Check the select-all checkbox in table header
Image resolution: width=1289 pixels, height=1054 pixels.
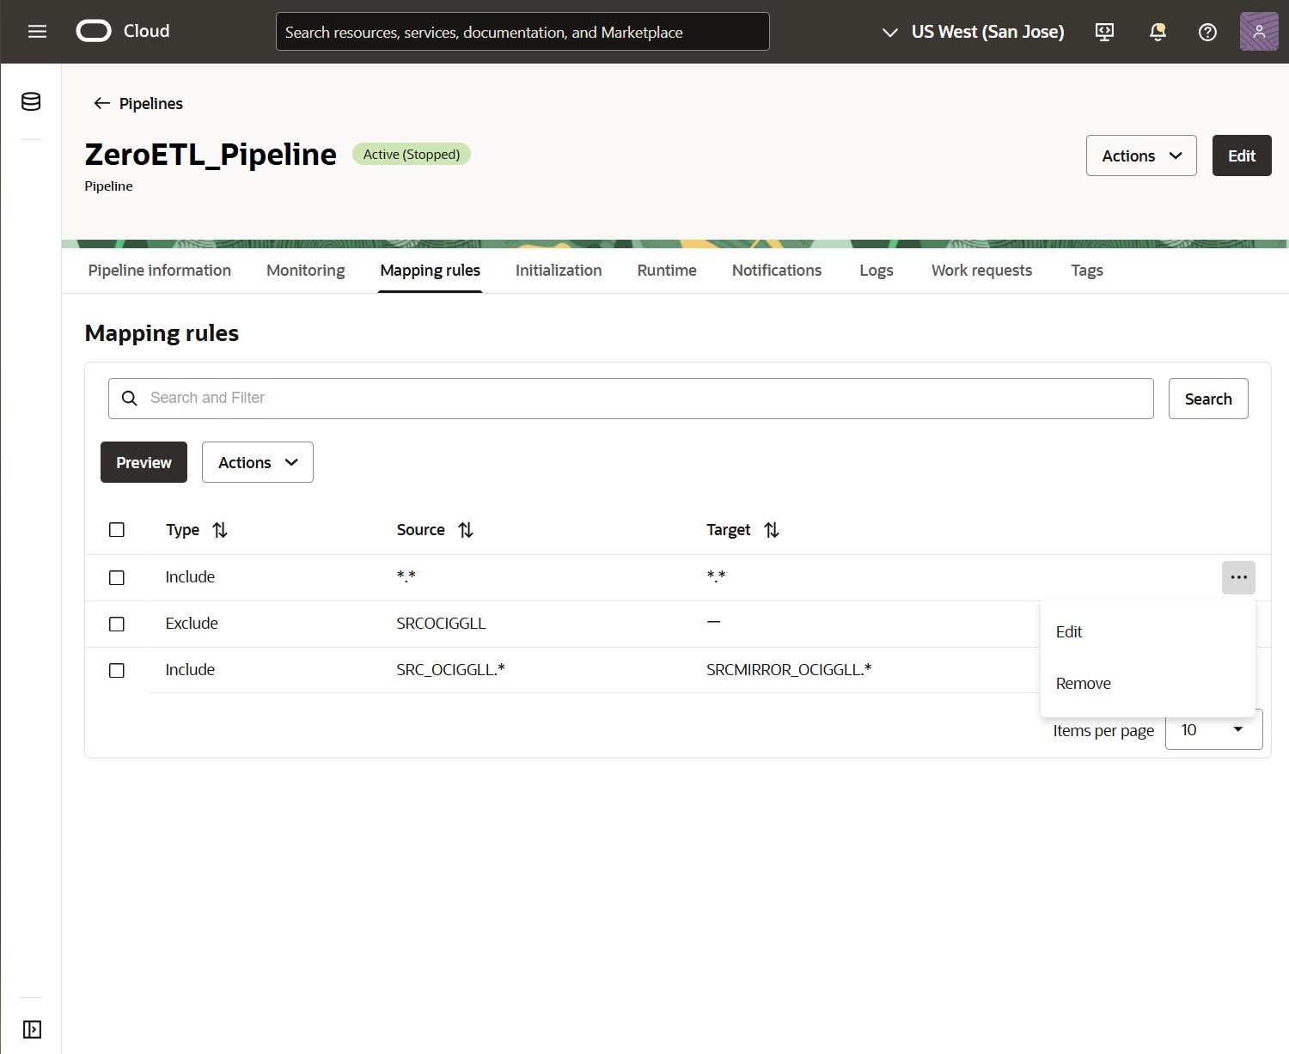click(117, 530)
